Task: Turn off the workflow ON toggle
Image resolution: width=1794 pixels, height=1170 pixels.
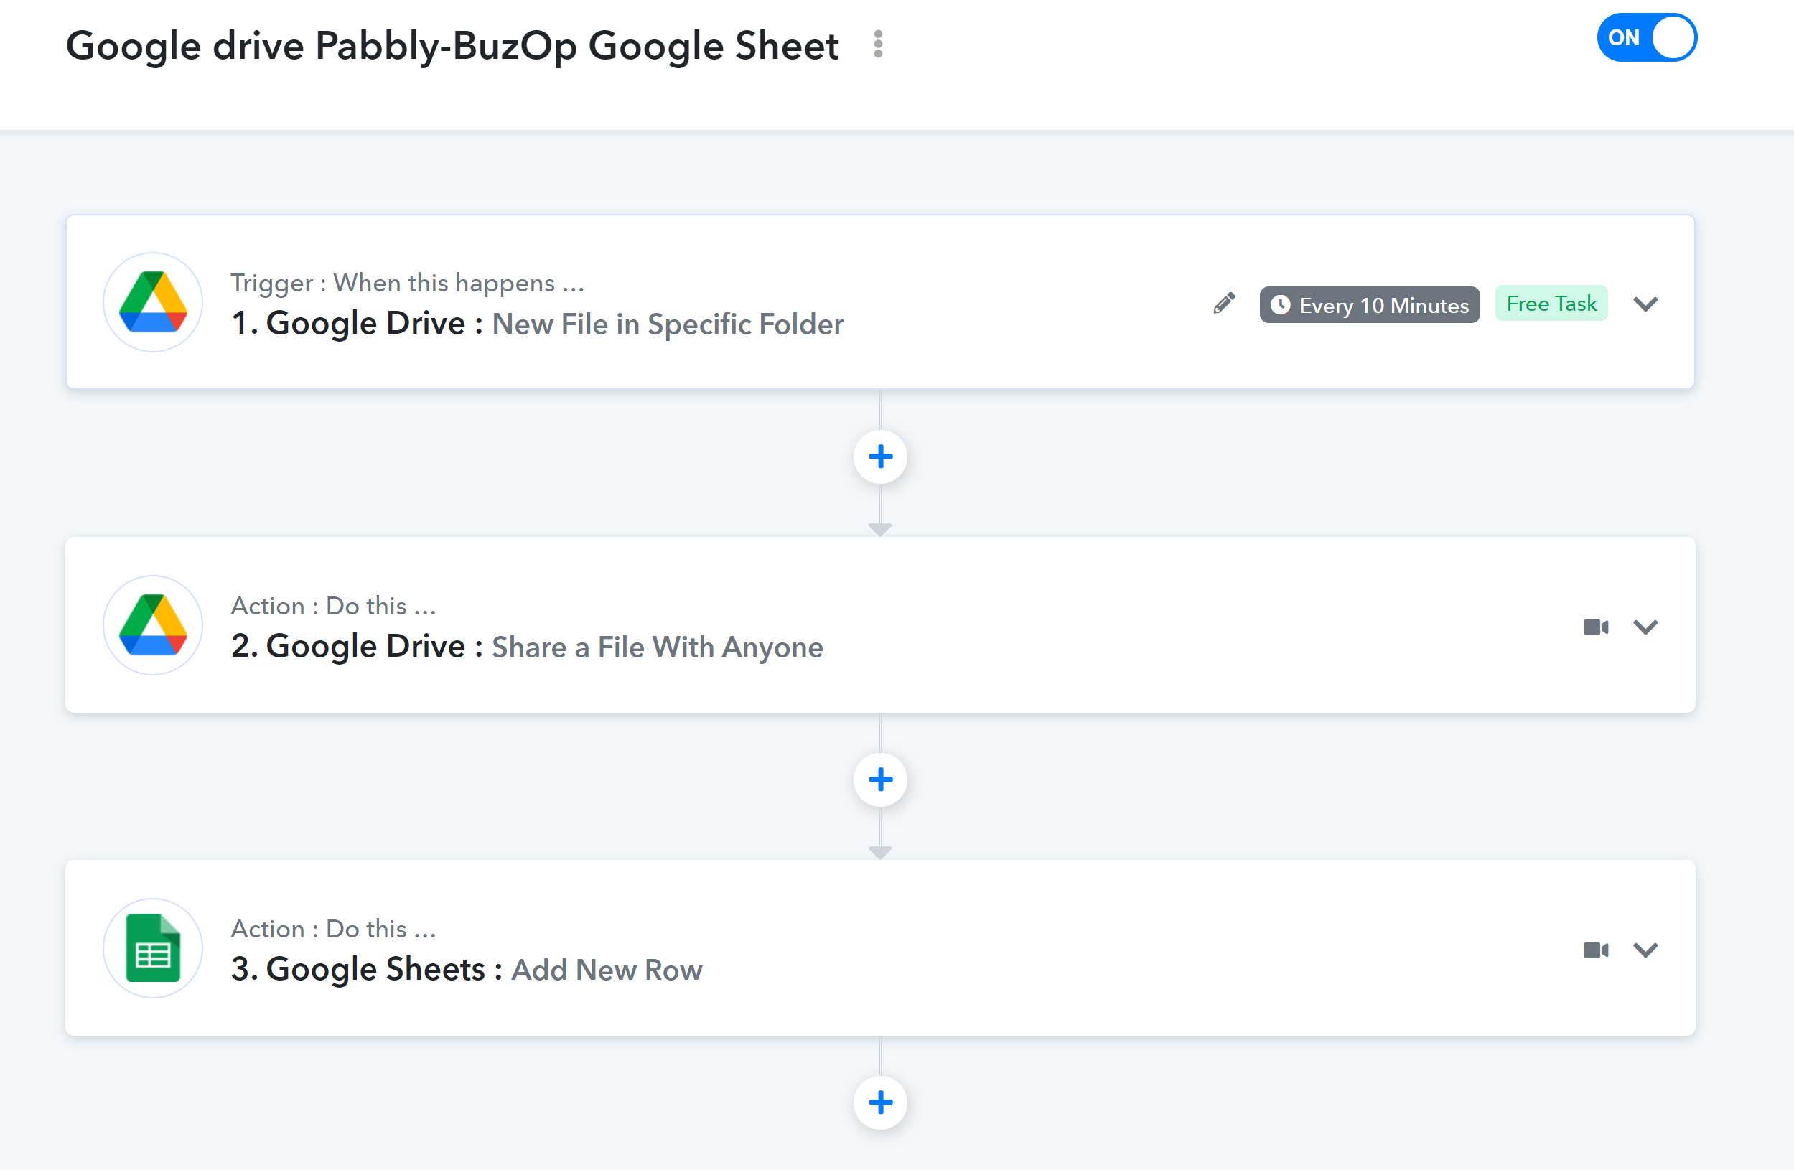Action: click(1646, 38)
